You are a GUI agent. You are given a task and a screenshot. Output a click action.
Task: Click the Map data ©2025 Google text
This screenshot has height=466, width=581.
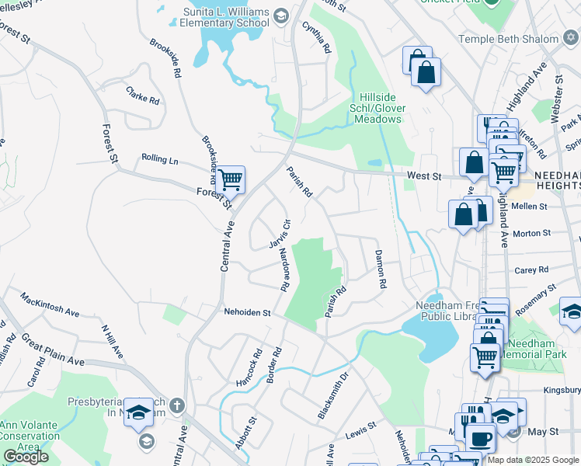[533, 461]
